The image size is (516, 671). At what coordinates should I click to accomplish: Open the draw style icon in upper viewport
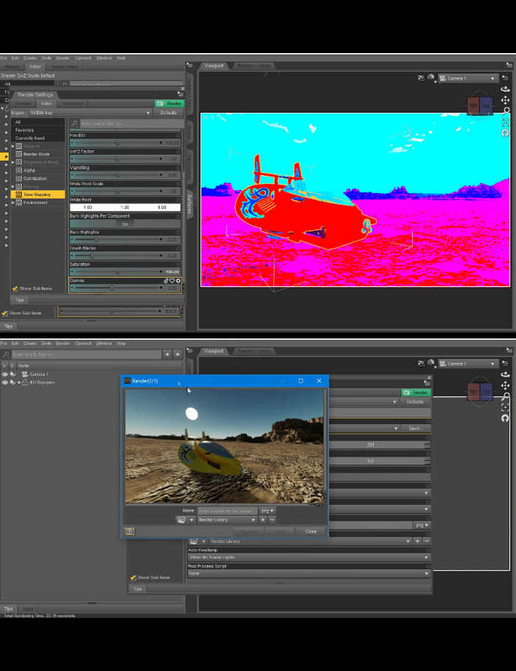coord(431,78)
